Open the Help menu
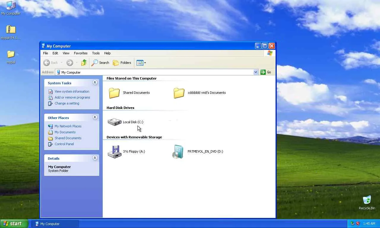 pyautogui.click(x=107, y=53)
